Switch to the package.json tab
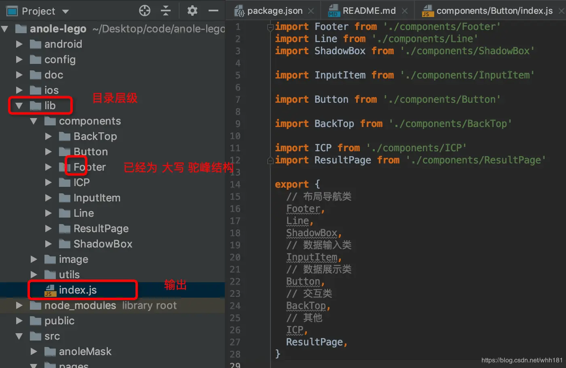The width and height of the screenshot is (566, 368). 274,11
